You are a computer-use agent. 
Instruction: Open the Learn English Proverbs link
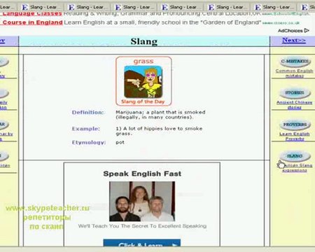pyautogui.click(x=295, y=136)
